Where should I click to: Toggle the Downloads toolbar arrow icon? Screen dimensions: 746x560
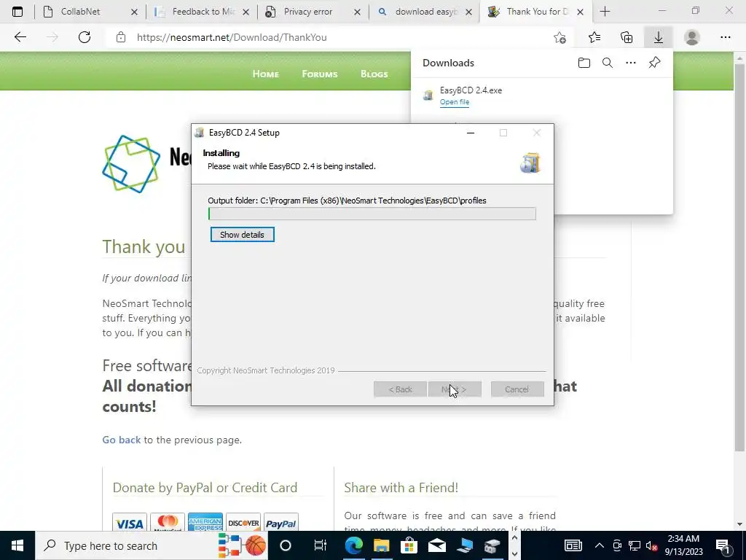[x=659, y=37]
